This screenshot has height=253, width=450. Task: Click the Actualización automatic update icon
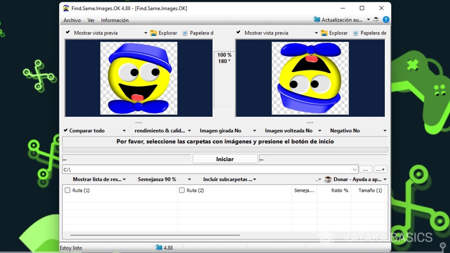317,19
